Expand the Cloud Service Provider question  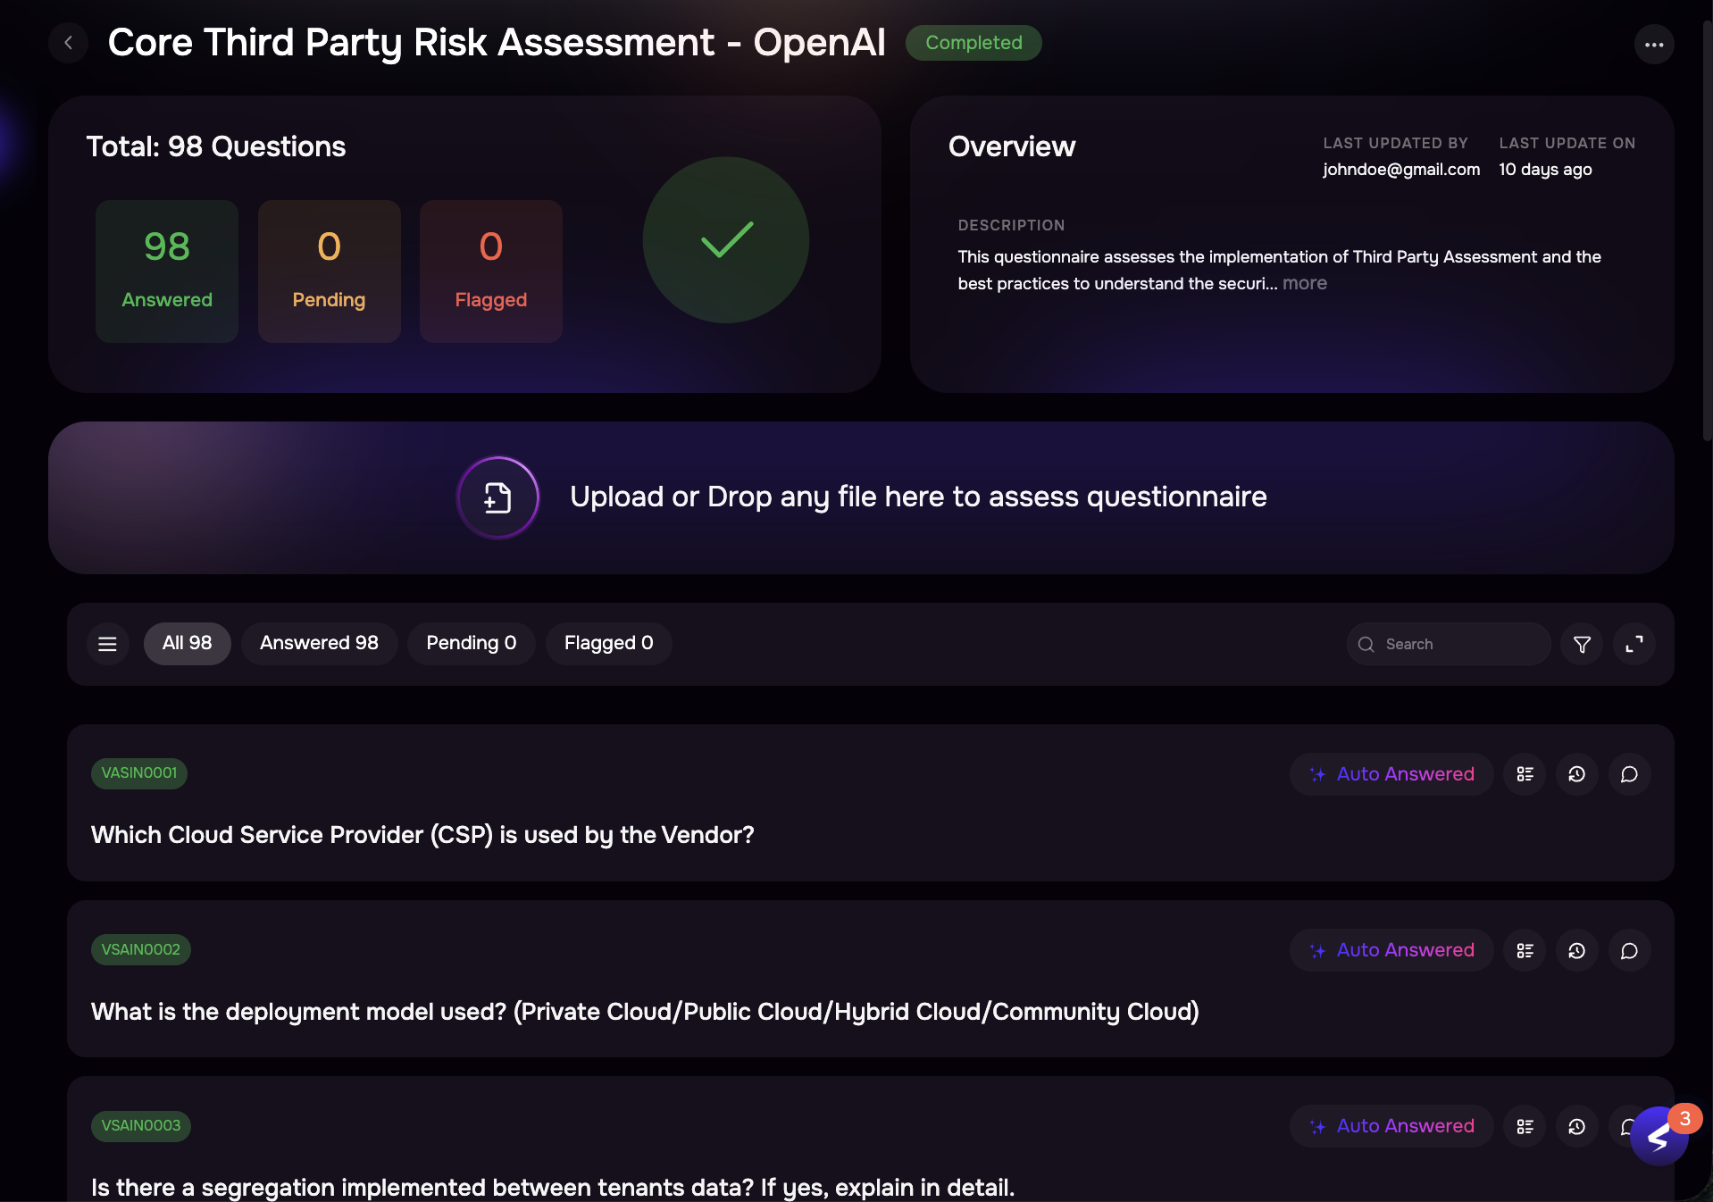(x=422, y=835)
